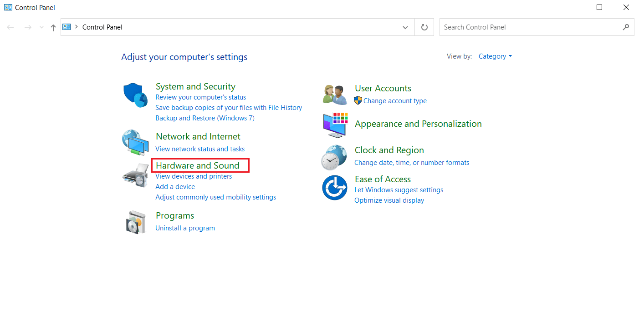Viewport: 639px width, 334px height.
Task: Expand the address bar history dropdown
Action: point(405,27)
